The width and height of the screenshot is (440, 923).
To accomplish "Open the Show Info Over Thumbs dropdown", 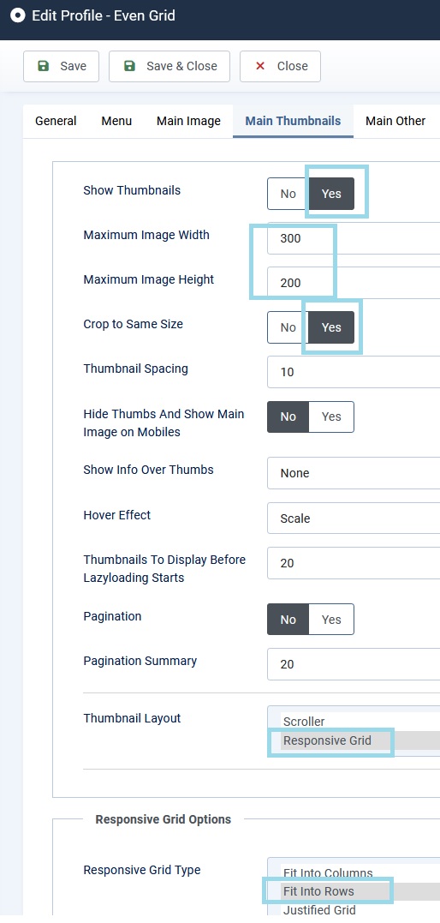I will tap(354, 473).
